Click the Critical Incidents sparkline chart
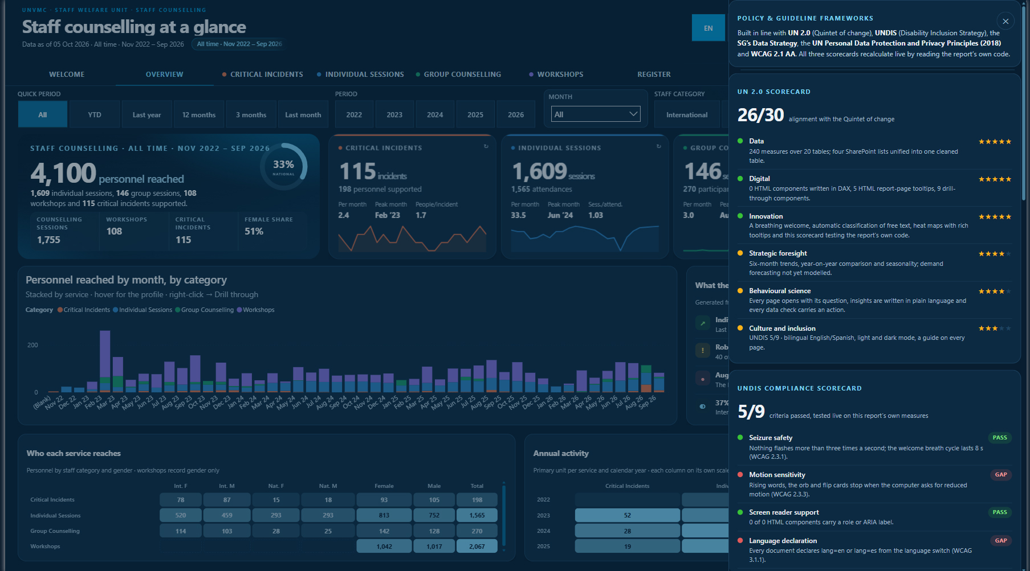Screen dimensions: 1030x571 coord(412,238)
